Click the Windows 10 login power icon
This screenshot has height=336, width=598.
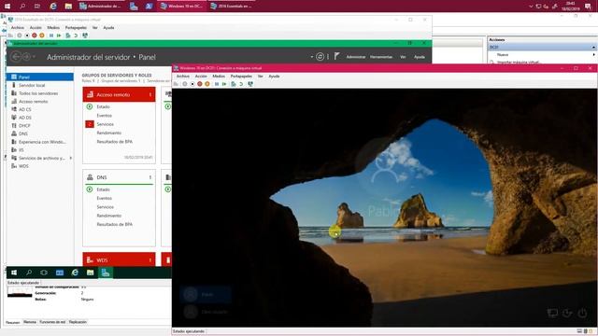point(582,313)
